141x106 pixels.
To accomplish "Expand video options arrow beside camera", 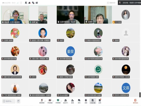I will (x=53, y=101).
